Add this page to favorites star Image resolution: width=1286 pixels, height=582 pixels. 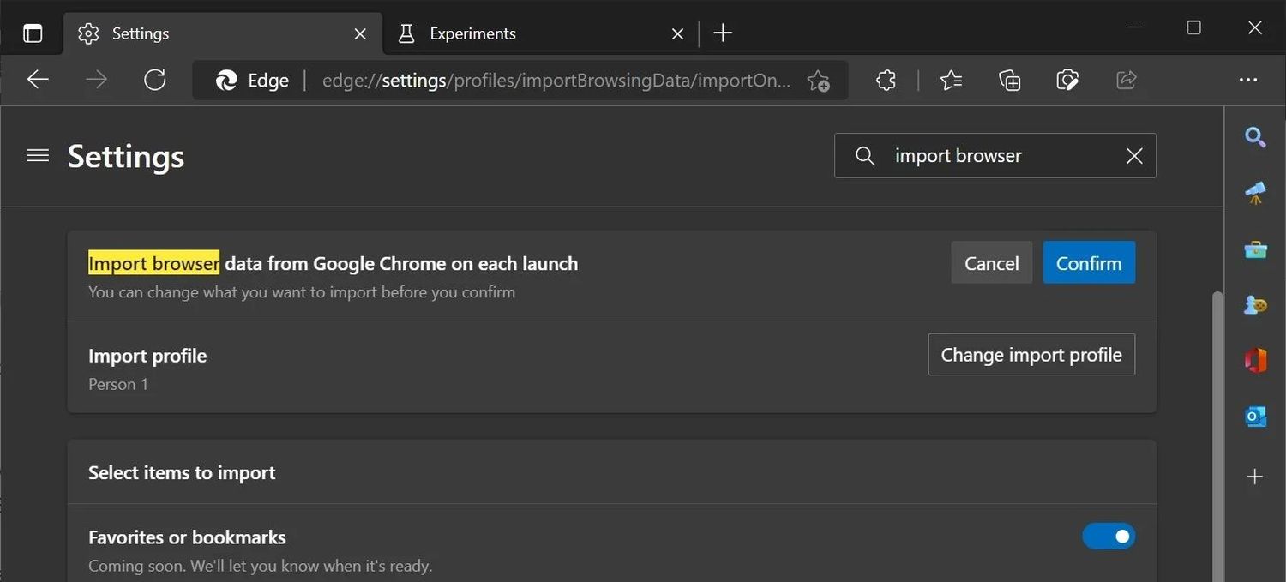tap(818, 81)
